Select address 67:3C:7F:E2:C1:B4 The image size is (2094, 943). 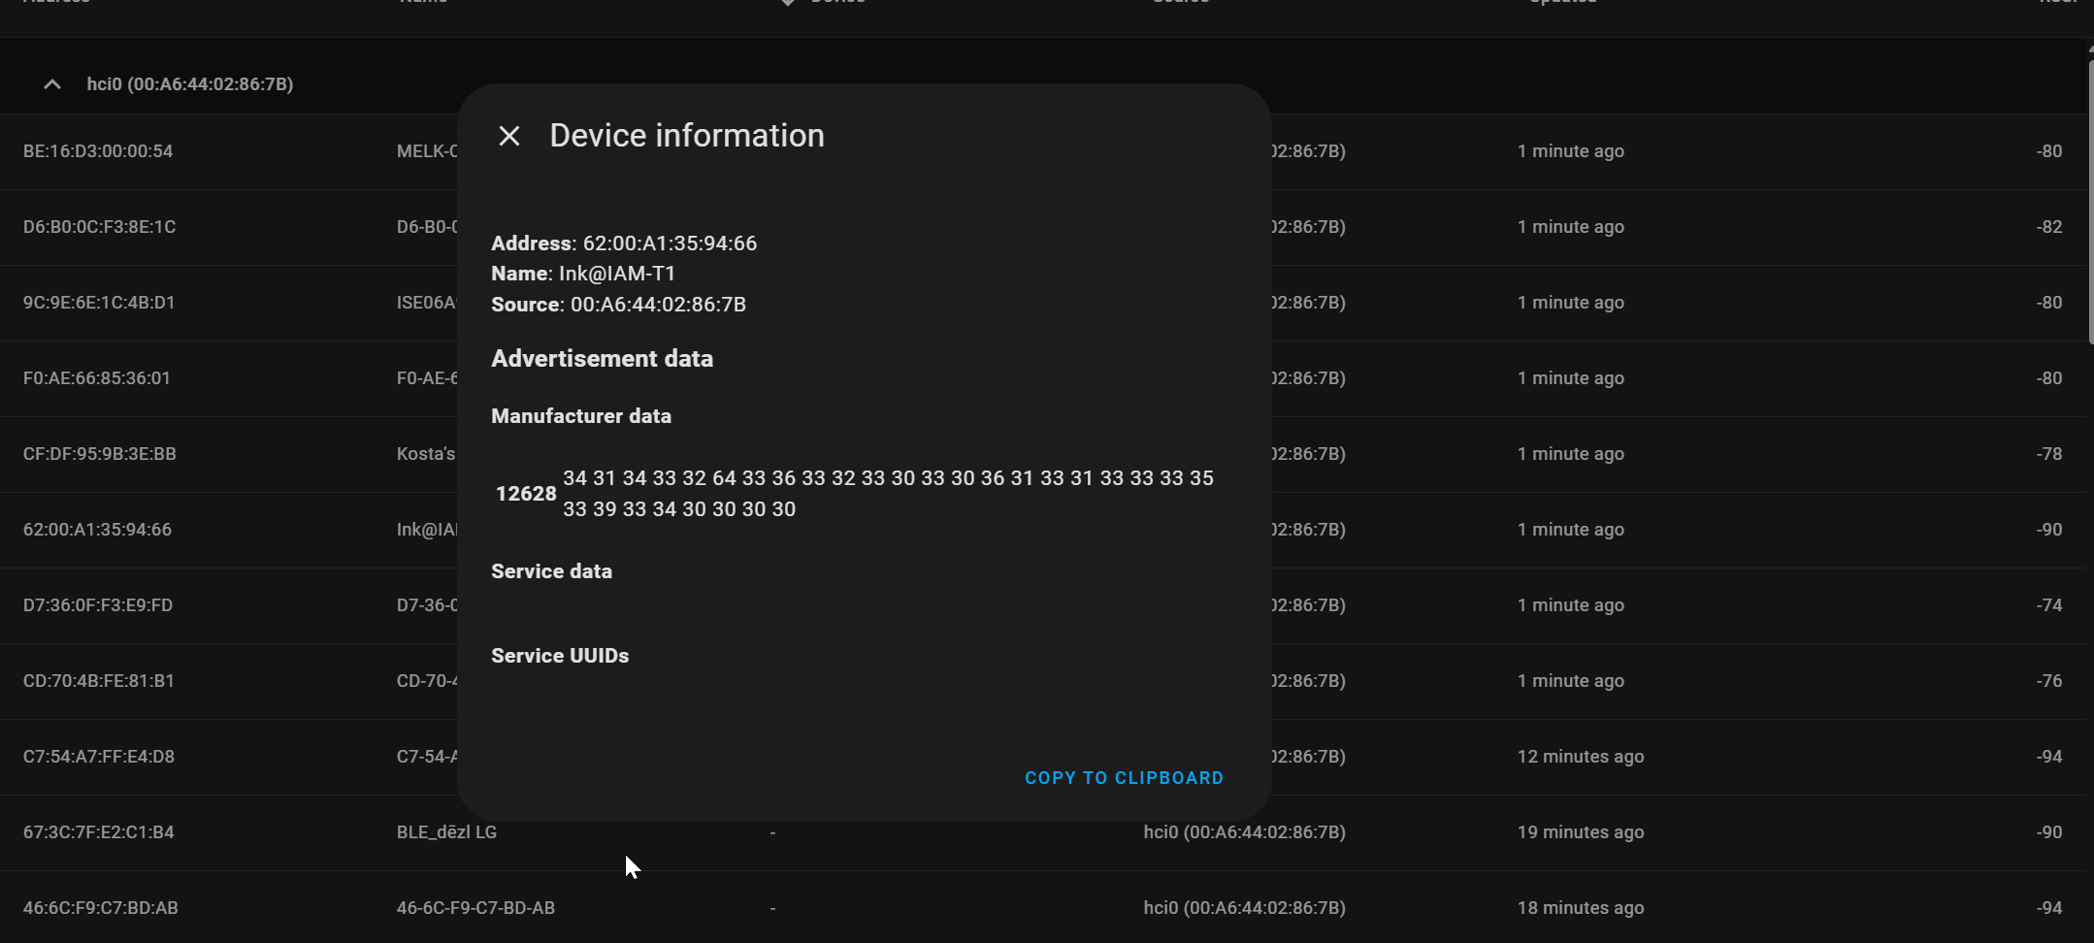click(x=99, y=832)
